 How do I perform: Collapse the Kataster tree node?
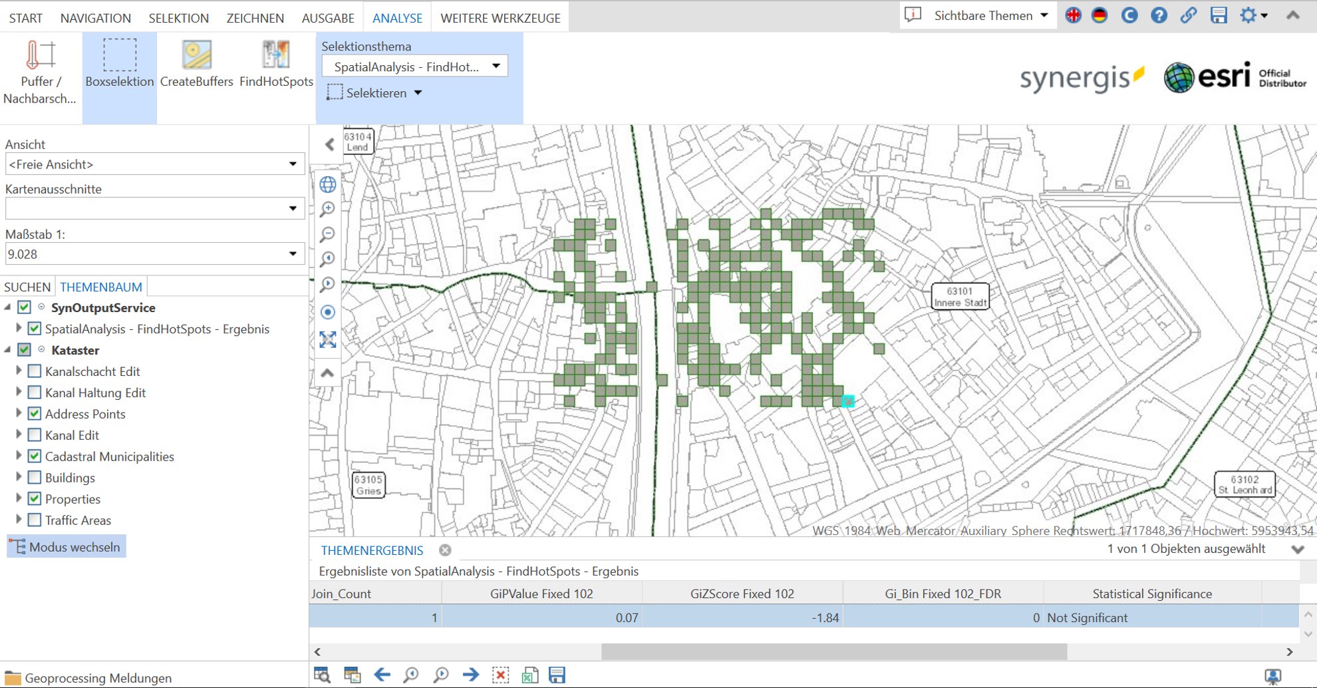[x=7, y=349]
